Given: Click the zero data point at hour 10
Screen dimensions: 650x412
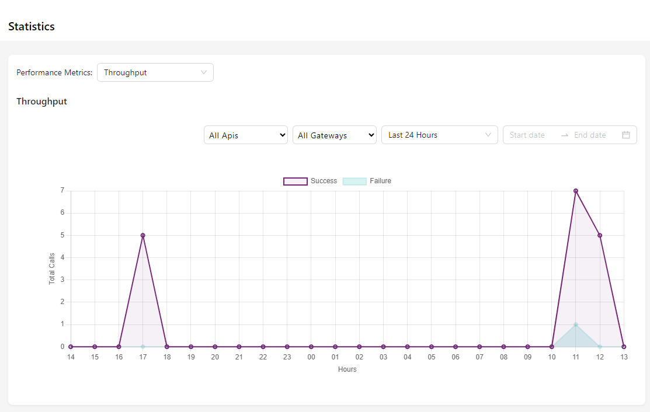Looking at the screenshot, I should [552, 347].
